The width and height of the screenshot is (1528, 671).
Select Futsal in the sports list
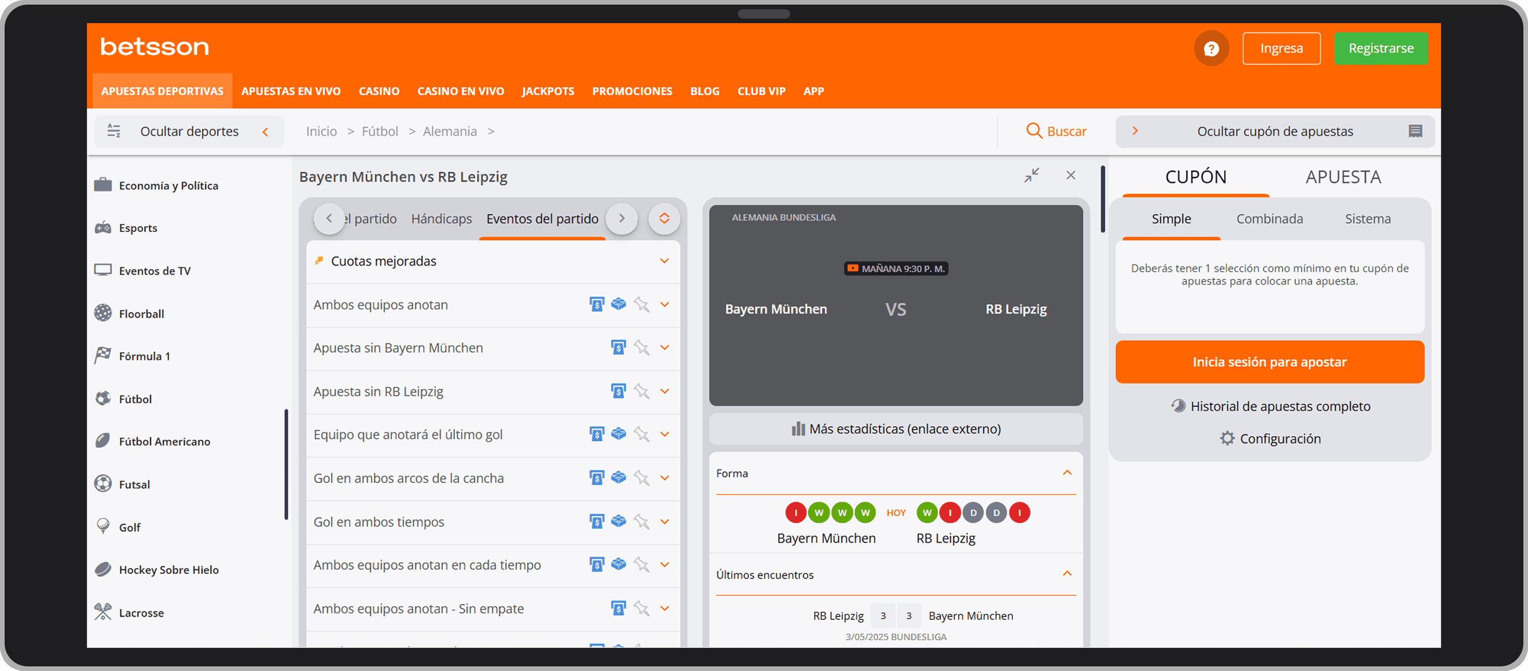coord(134,484)
